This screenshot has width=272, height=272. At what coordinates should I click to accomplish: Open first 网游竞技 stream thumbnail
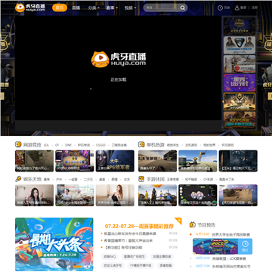(34, 161)
